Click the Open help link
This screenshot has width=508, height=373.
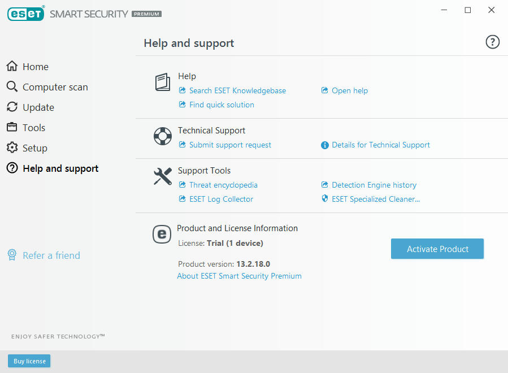point(350,90)
